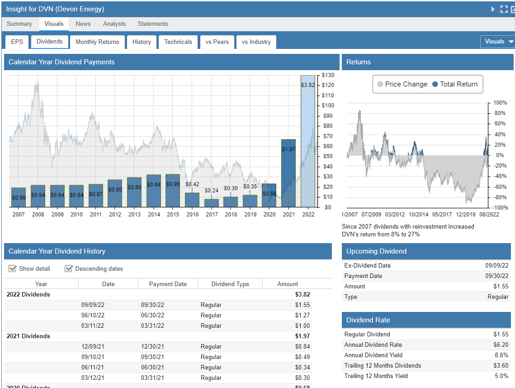Click the Year column header
Screen dimensions: 515x388
pos(42,284)
